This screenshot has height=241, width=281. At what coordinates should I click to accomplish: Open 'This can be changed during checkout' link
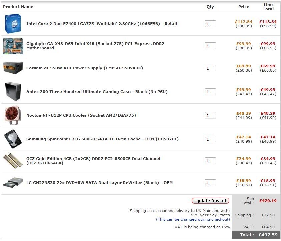point(193,219)
